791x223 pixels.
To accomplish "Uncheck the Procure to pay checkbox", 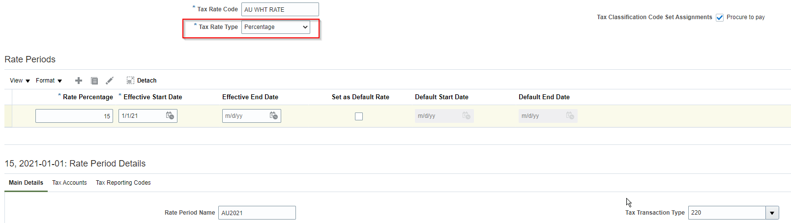I will [720, 18].
